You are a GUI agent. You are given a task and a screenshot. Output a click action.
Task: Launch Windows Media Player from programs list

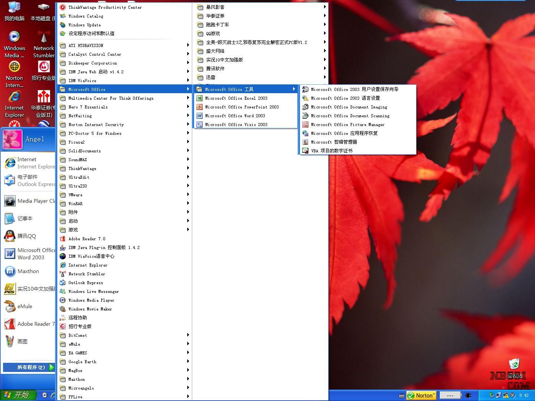point(91,300)
